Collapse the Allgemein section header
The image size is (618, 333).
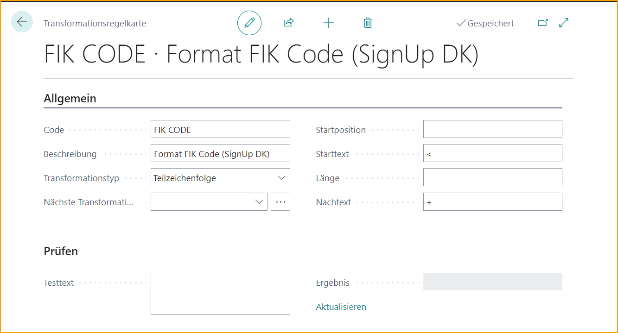70,98
